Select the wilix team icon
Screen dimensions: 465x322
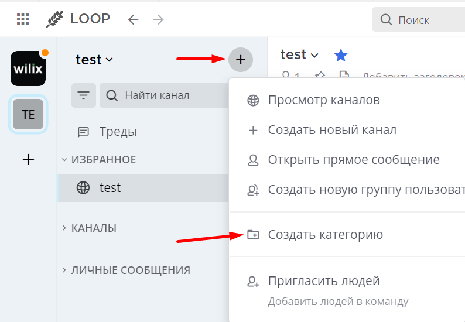pyautogui.click(x=28, y=68)
